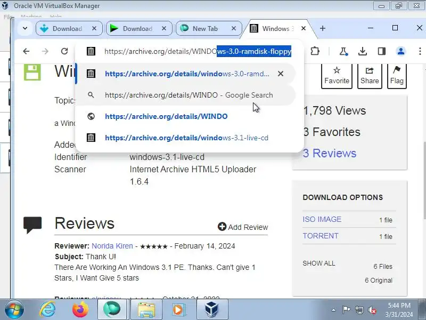This screenshot has width=426, height=320.
Task: Click the VirtualBox Manager title icon
Action: click(x=5, y=5)
